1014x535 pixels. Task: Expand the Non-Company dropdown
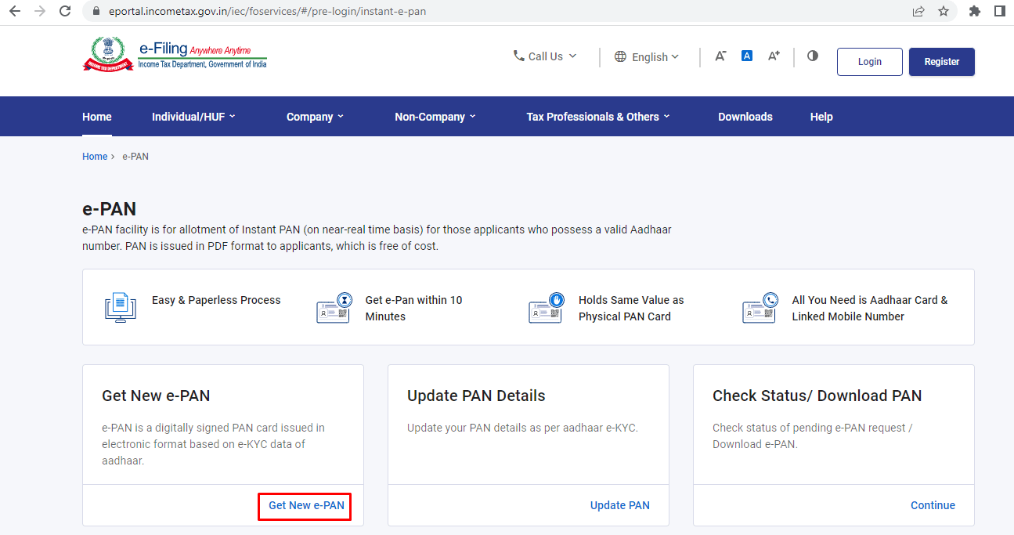435,116
